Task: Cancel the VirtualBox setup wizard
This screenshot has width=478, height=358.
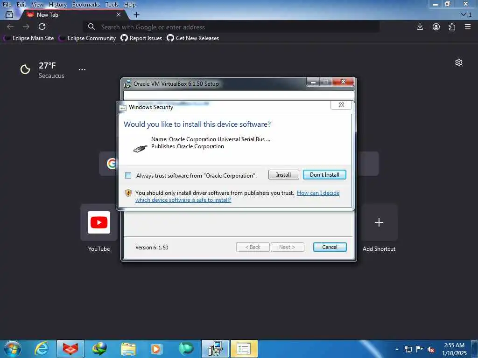Action: pos(330,247)
